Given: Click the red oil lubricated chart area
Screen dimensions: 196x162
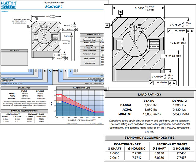Looking at the screenshot, I should 70,99.
